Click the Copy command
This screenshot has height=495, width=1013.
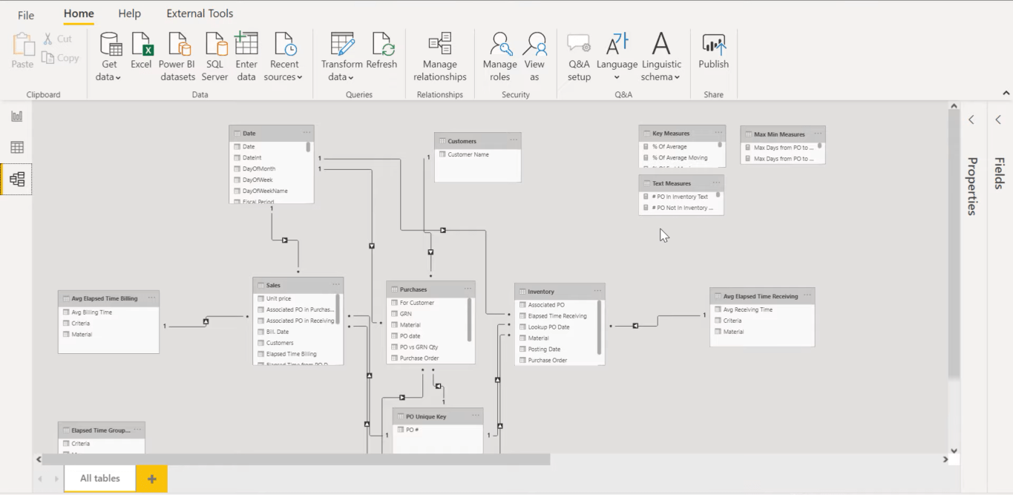pos(61,58)
